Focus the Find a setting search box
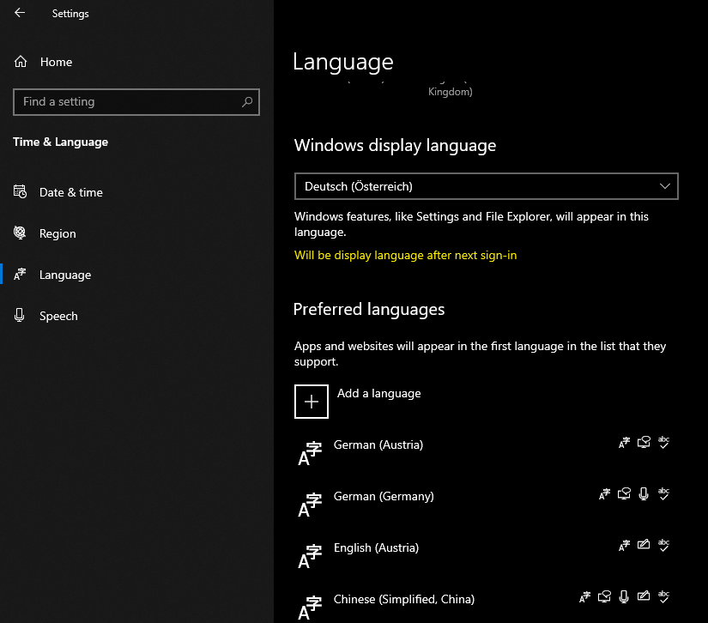The image size is (708, 623). 136,102
